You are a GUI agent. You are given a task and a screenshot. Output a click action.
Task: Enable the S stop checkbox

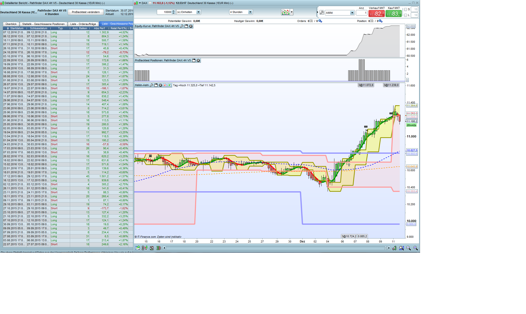pyautogui.click(x=406, y=9)
